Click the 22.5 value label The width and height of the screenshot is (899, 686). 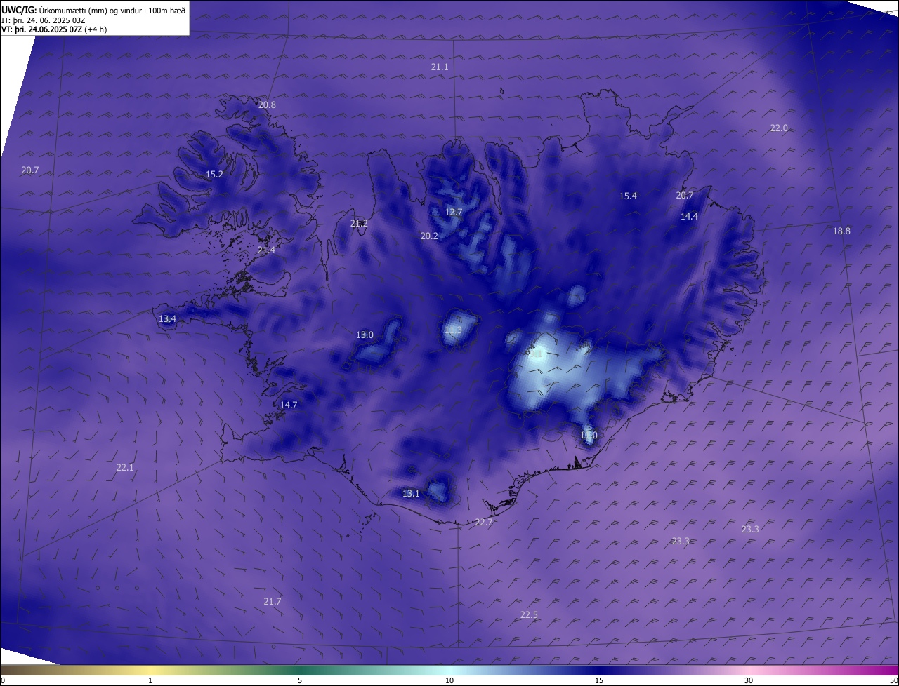(529, 614)
